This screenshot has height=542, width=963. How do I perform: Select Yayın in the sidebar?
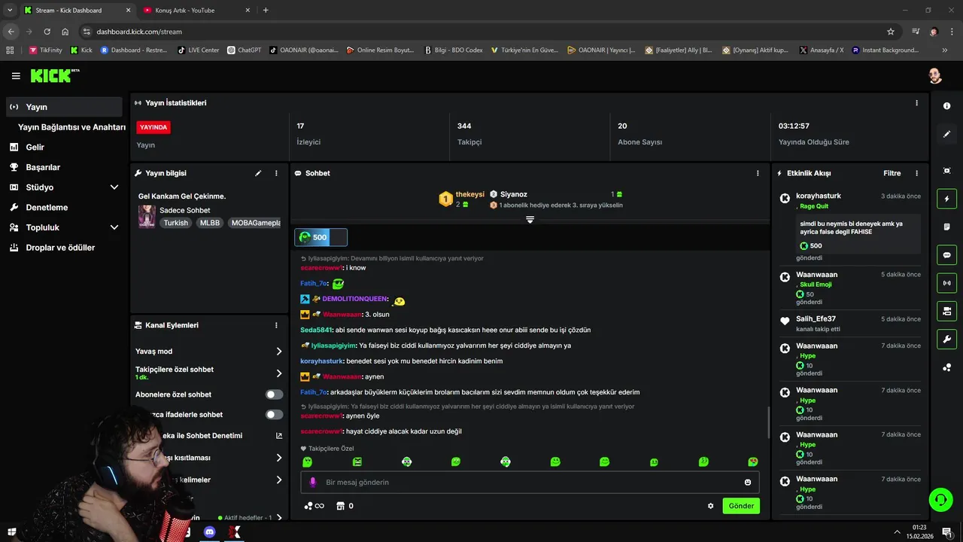(64, 107)
